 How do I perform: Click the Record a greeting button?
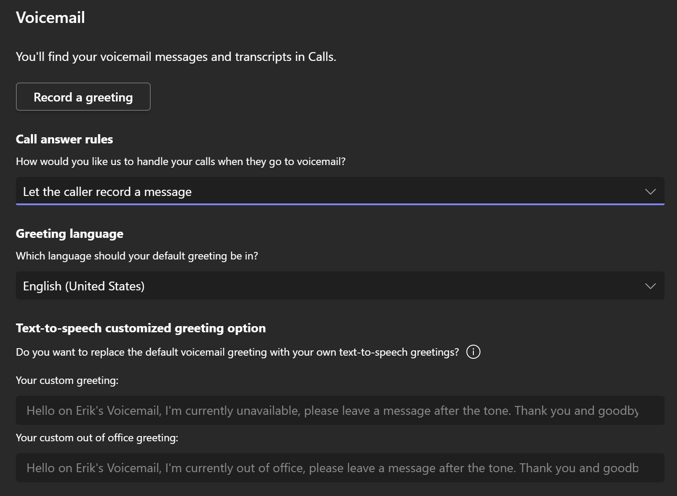[x=83, y=97]
